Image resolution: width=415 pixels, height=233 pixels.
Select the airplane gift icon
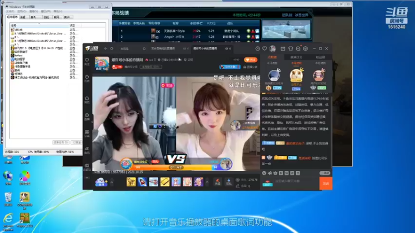click(x=154, y=182)
